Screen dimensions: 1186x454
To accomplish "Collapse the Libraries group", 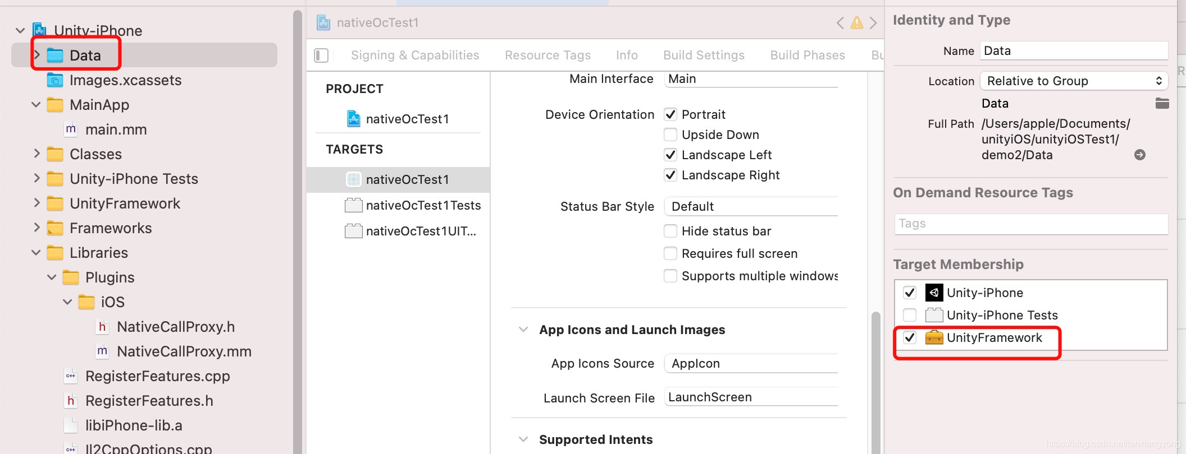I will pyautogui.click(x=36, y=252).
